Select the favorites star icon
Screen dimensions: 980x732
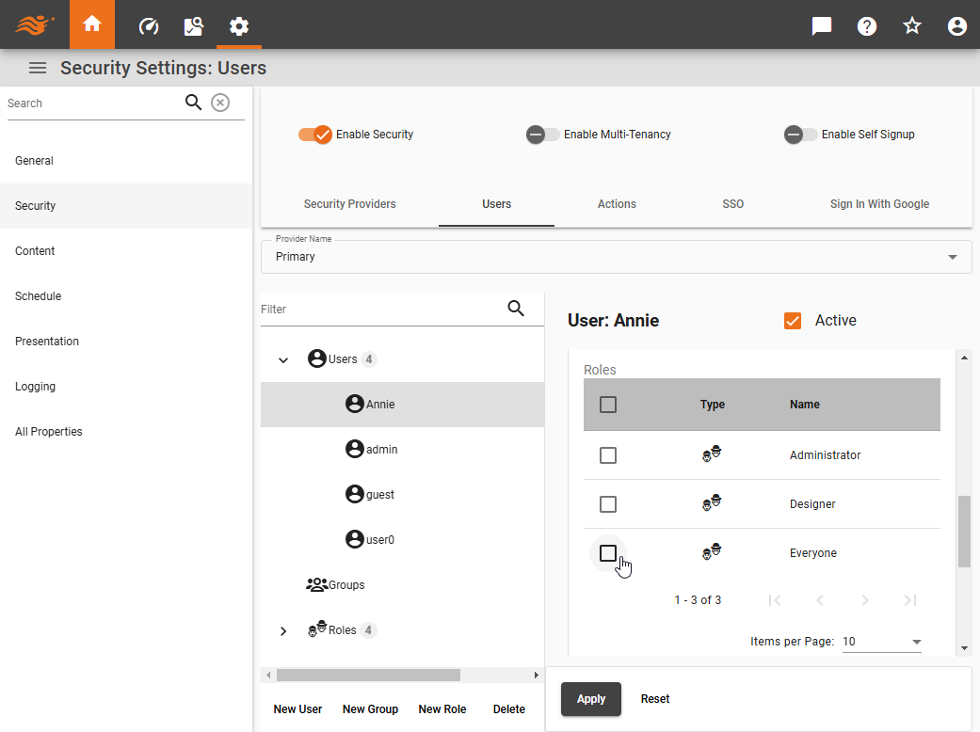point(911,25)
